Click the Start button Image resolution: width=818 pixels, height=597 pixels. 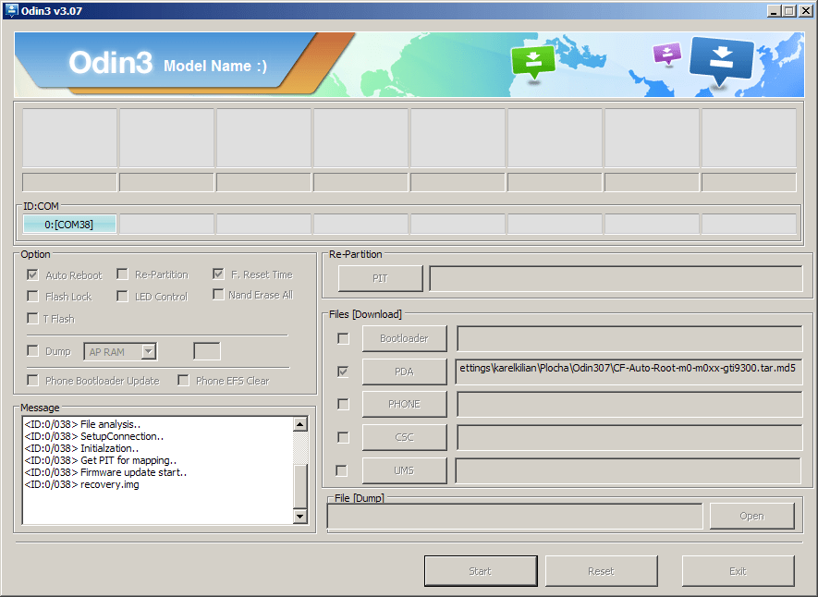[481, 571]
